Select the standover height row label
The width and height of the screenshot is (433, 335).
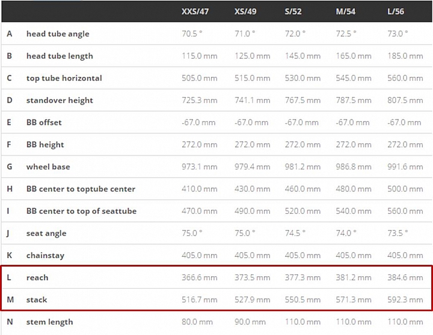click(x=60, y=100)
